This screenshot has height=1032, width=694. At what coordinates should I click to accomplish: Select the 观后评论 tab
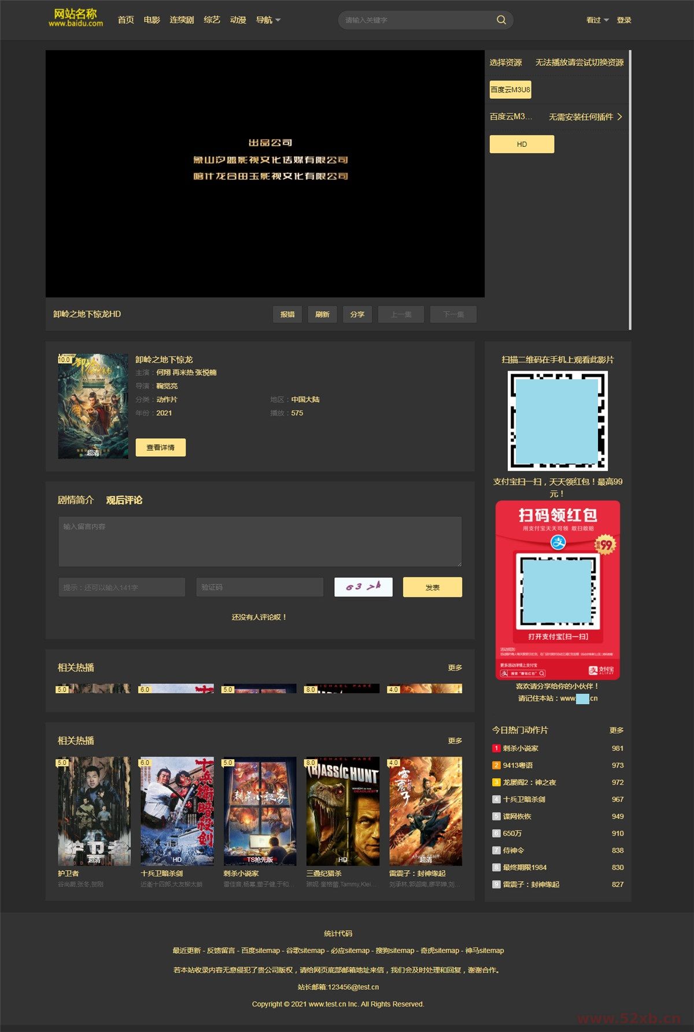(124, 500)
